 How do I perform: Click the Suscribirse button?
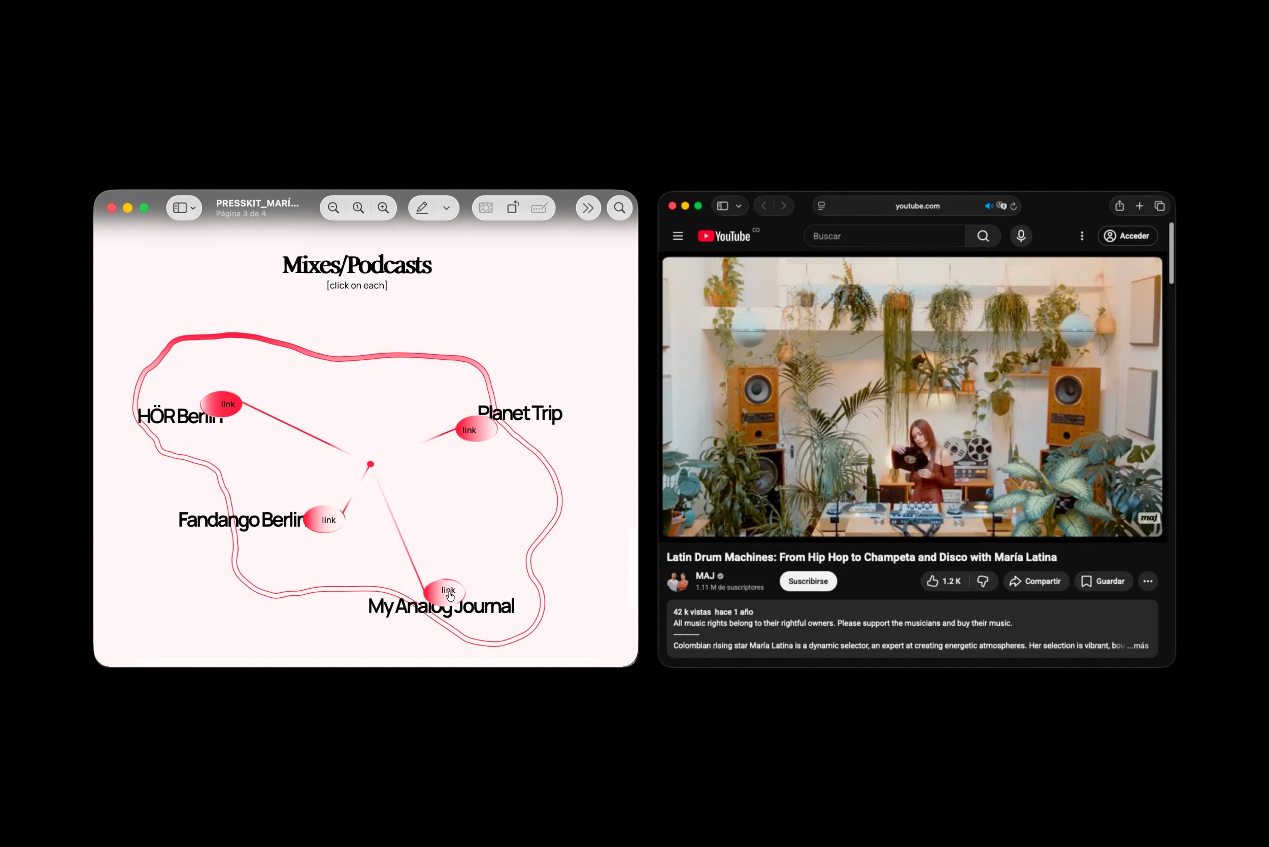click(808, 581)
